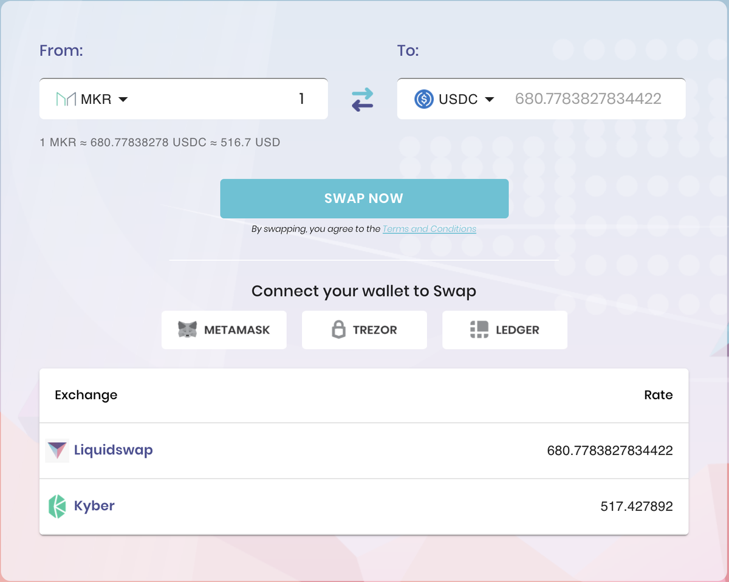Click the USDC coin logo
Image resolution: width=729 pixels, height=582 pixels.
pos(423,99)
